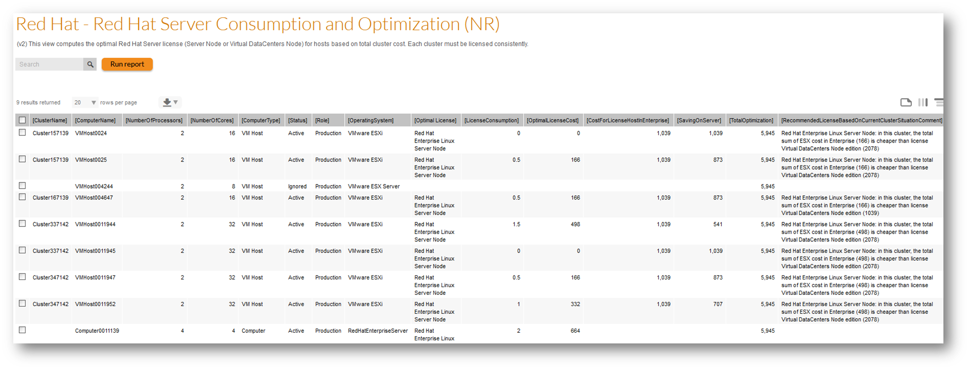
Task: Click the [TotalOptimization] column header
Action: [x=751, y=121]
